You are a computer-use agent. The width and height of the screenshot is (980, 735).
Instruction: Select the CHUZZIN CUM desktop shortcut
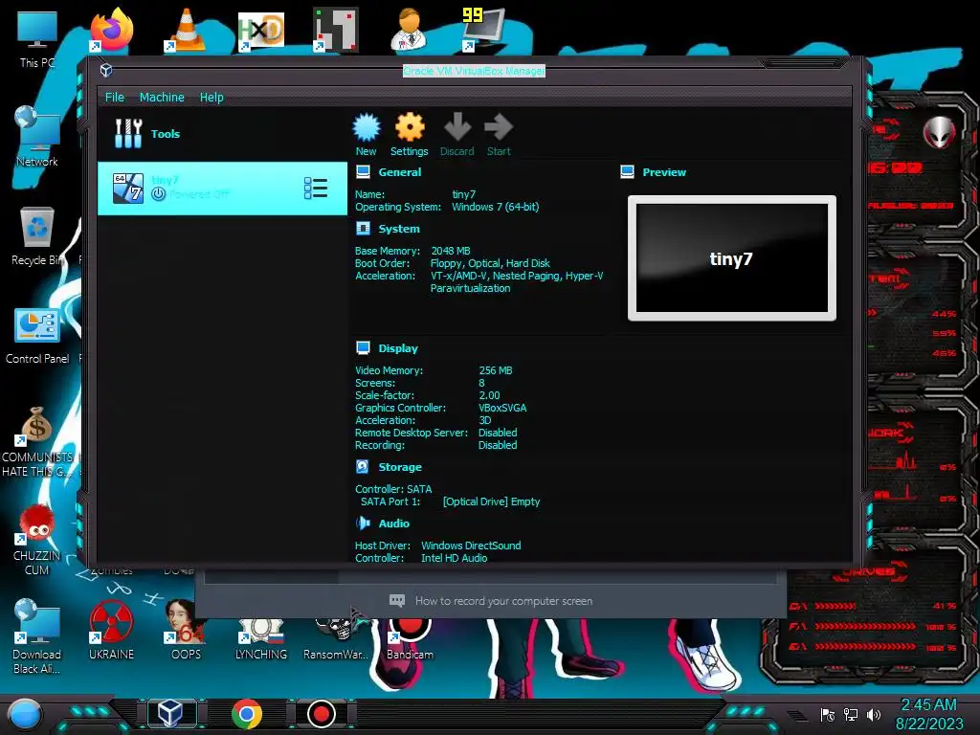click(x=37, y=541)
